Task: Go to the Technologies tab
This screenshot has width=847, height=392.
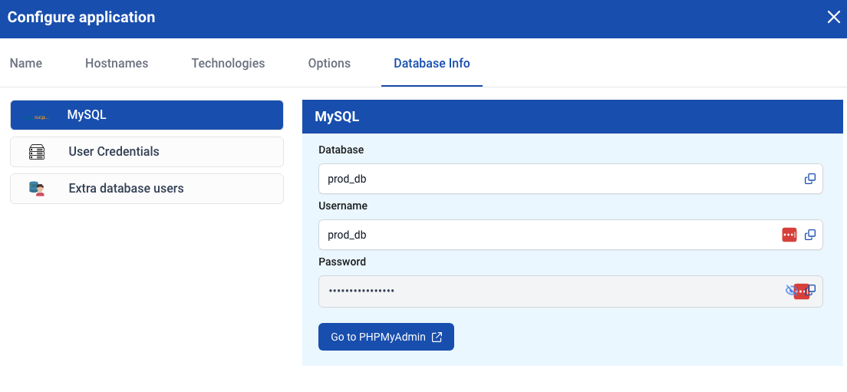Action: pyautogui.click(x=228, y=64)
